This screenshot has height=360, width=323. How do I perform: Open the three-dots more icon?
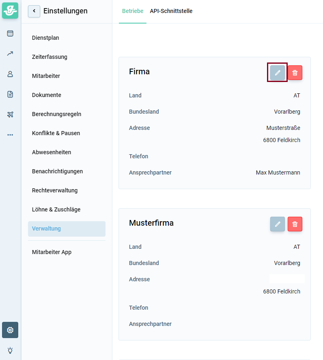click(10, 135)
